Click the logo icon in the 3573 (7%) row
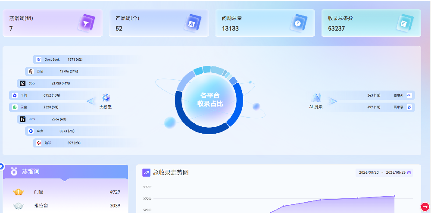 [x=31, y=131]
